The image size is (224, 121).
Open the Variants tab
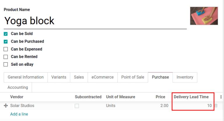[x=59, y=77]
